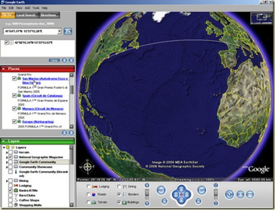Expand the Community Showcase folder

[7, 167]
